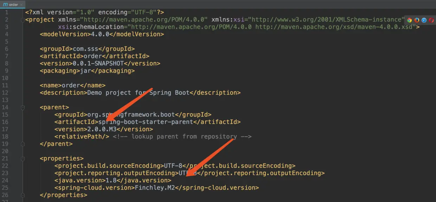Click project.reporting.outputEncoding line
The image size is (436, 202).
[x=190, y=173]
